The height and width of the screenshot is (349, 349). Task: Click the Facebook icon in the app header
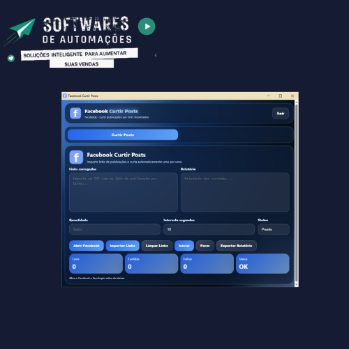click(75, 113)
